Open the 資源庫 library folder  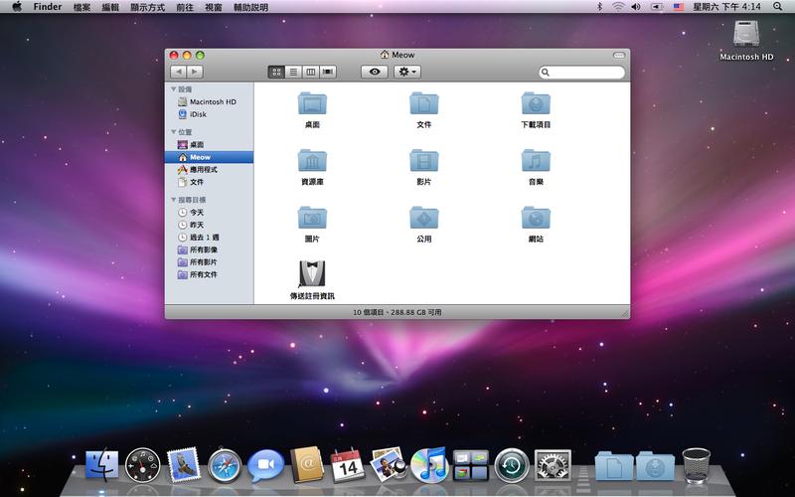(312, 161)
